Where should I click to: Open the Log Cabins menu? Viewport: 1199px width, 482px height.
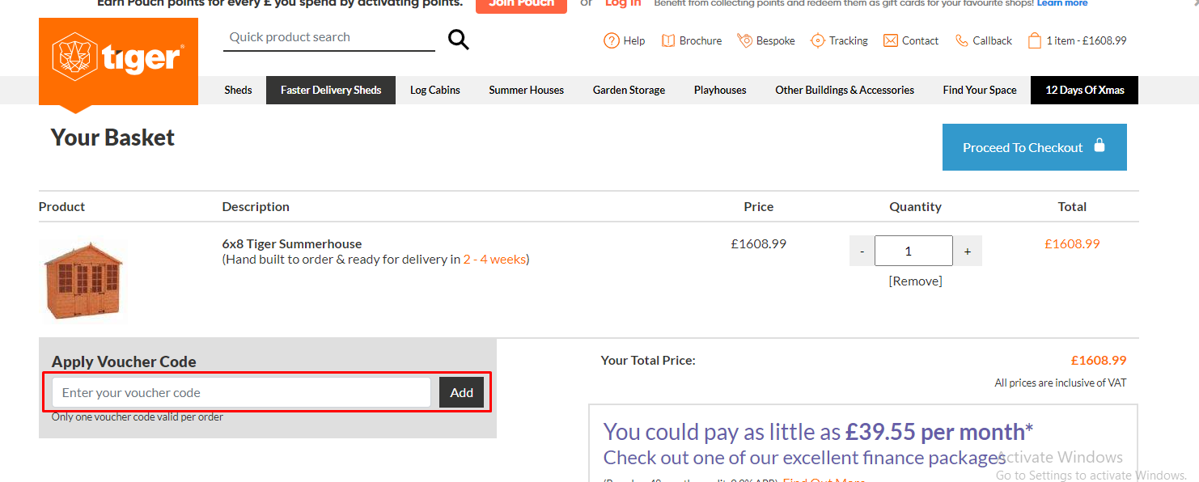pos(435,90)
